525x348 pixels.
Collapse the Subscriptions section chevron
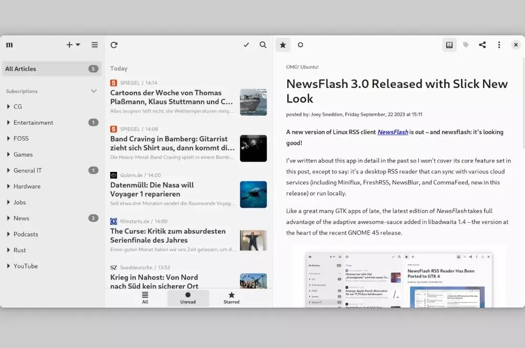[94, 91]
